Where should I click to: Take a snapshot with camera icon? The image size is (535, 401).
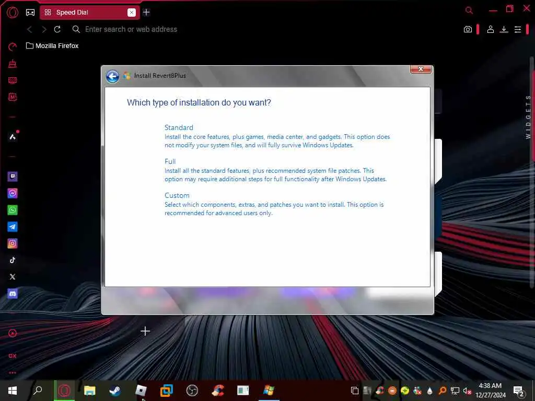tap(468, 29)
